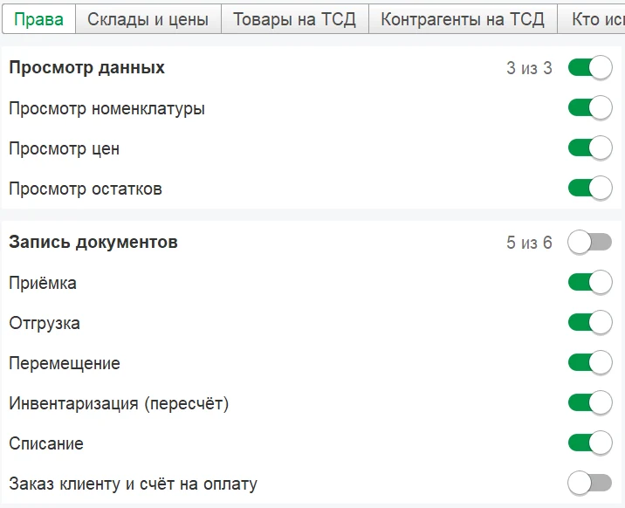625x508 pixels.
Task: Enable the Запись документов group switch
Action: [590, 243]
